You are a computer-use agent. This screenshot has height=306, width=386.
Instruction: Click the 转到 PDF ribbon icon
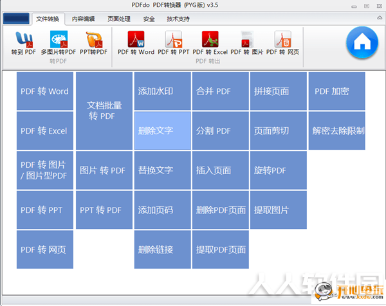[x=24, y=43]
